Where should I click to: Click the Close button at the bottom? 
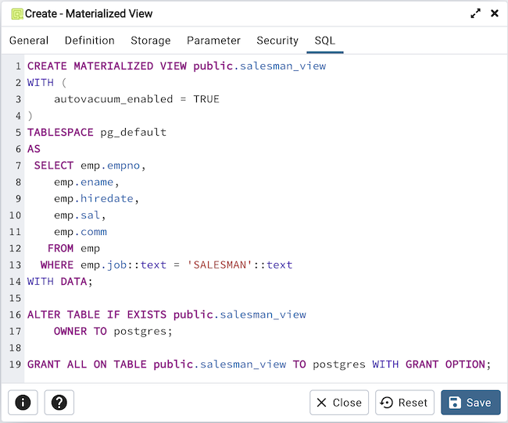tap(339, 403)
